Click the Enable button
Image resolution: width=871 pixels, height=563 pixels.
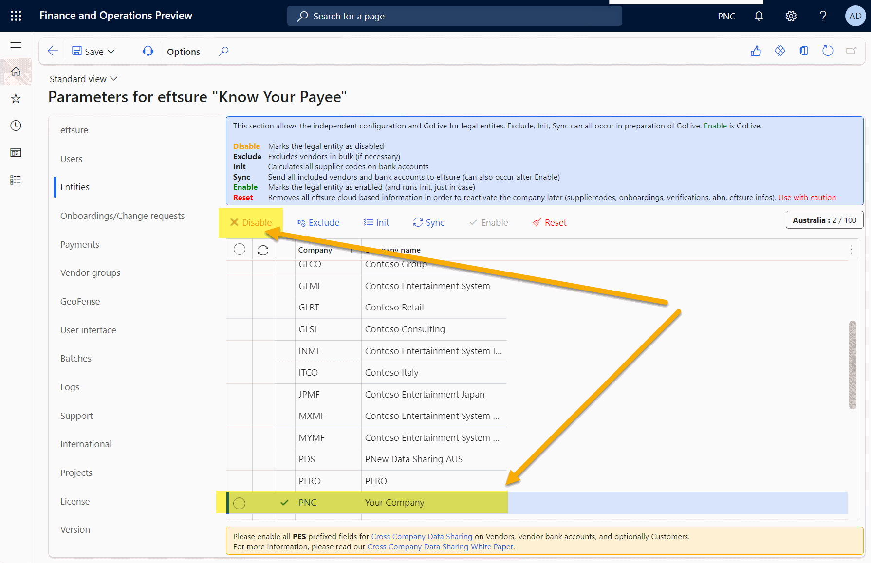(489, 222)
